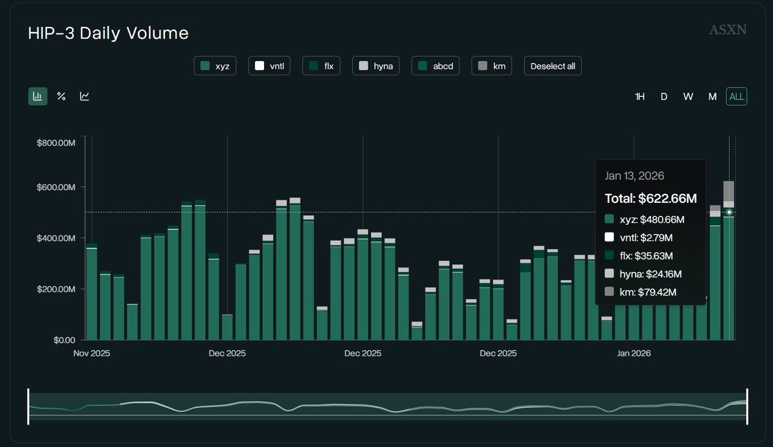Switch to percentage view using % icon
This screenshot has height=447, width=773.
61,96
